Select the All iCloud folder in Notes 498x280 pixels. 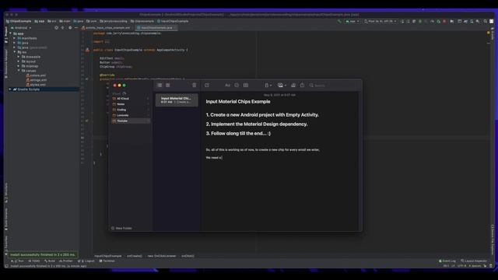(x=131, y=99)
